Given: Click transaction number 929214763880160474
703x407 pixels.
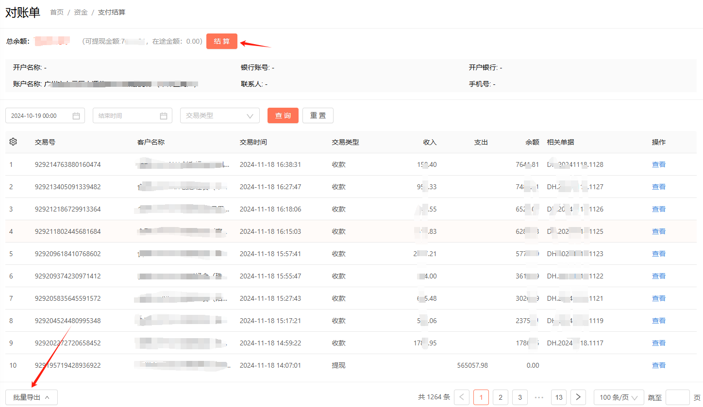Looking at the screenshot, I should [x=68, y=164].
